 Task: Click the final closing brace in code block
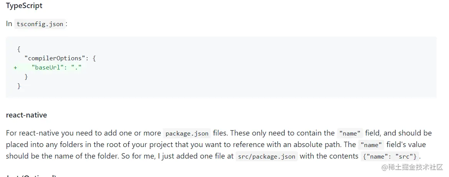point(19,86)
